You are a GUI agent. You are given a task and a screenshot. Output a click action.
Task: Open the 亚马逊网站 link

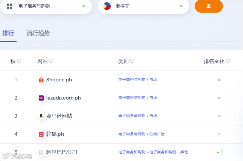59,116
